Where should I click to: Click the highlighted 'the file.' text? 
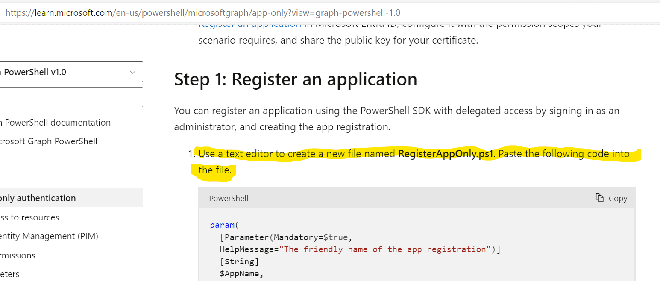click(215, 170)
